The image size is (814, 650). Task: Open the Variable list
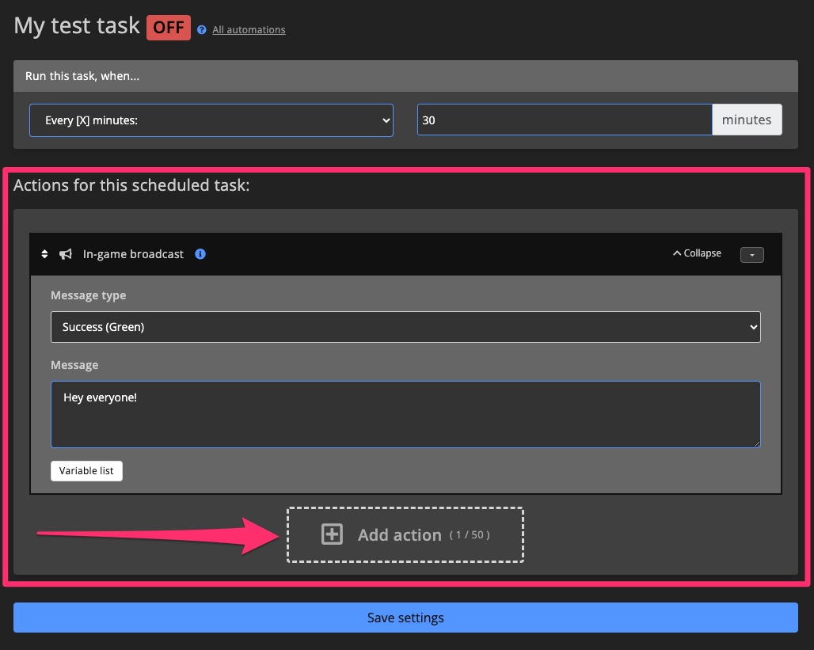tap(86, 470)
